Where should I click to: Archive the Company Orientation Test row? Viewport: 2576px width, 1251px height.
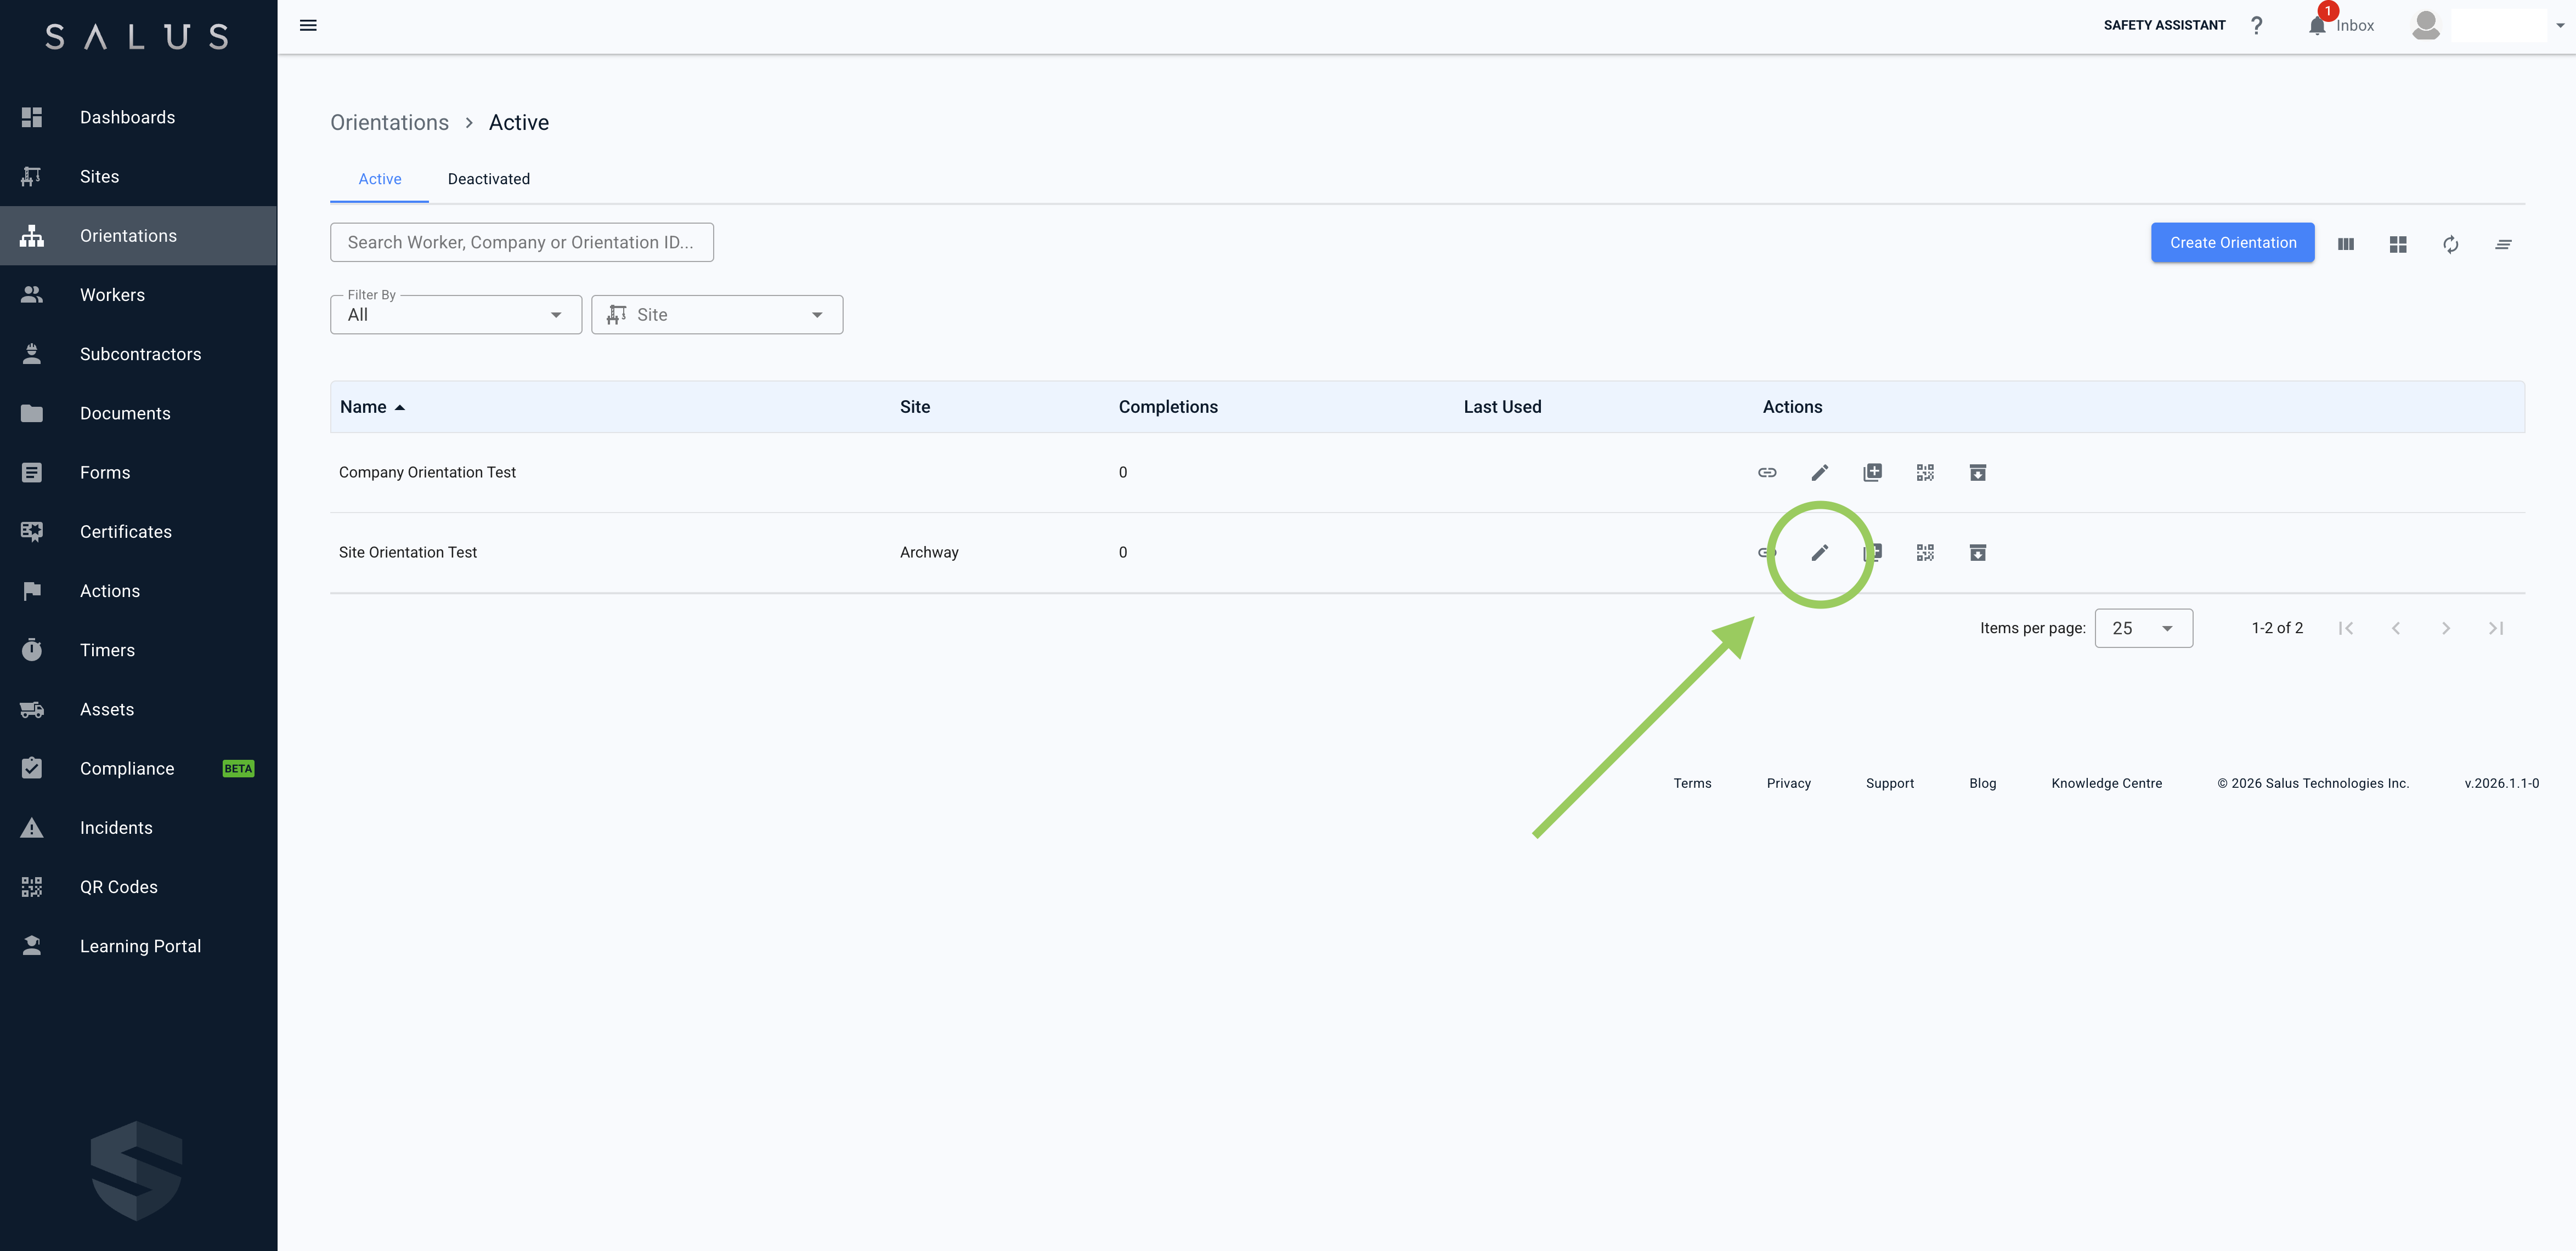click(x=1977, y=473)
